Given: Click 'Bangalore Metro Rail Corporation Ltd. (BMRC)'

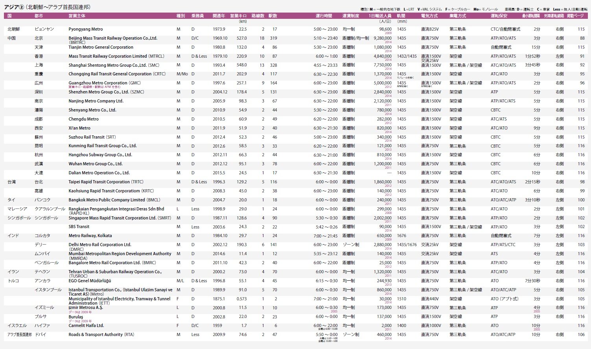Looking at the screenshot, I should coord(112,263).
